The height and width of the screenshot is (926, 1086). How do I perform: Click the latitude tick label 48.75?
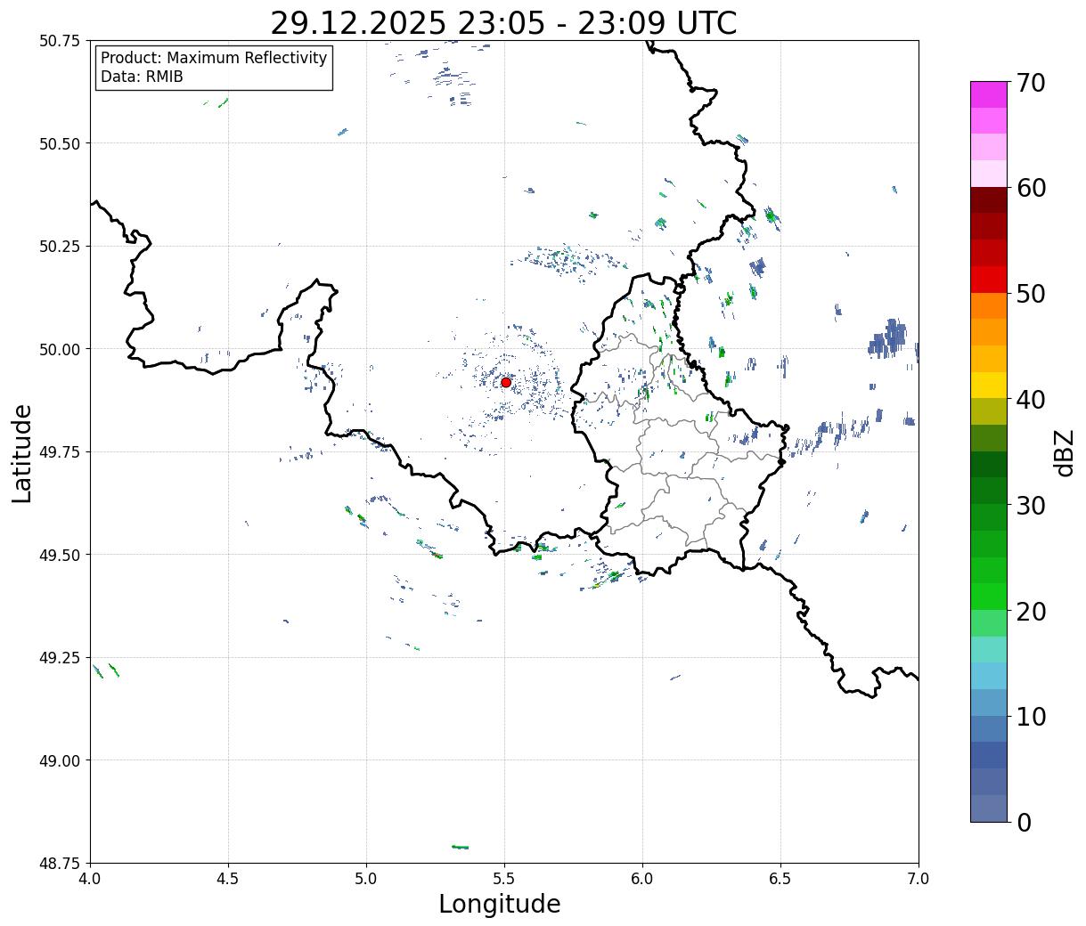coord(59,864)
